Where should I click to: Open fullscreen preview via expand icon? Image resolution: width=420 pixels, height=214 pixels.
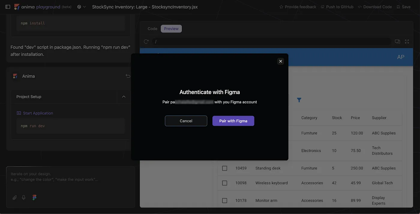coord(407,41)
